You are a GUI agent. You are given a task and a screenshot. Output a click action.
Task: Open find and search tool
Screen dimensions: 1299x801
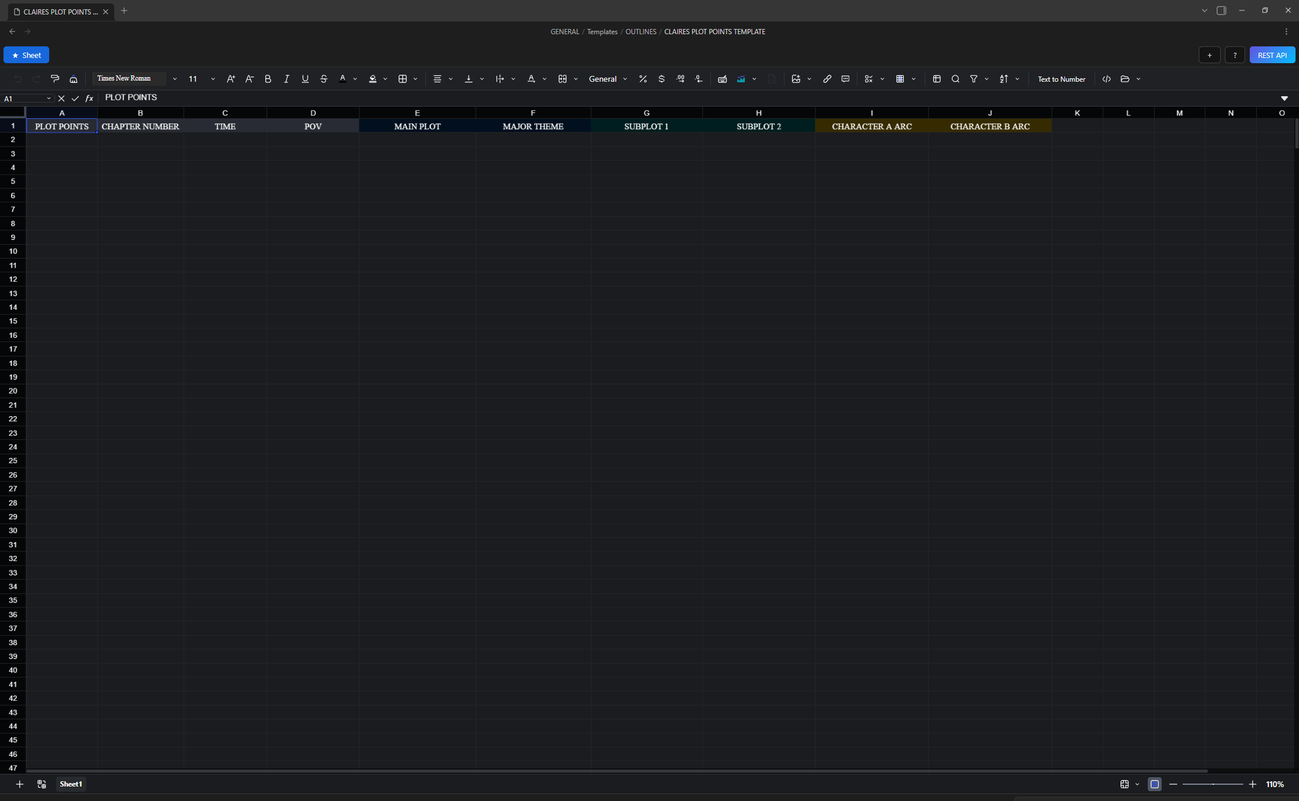point(955,79)
